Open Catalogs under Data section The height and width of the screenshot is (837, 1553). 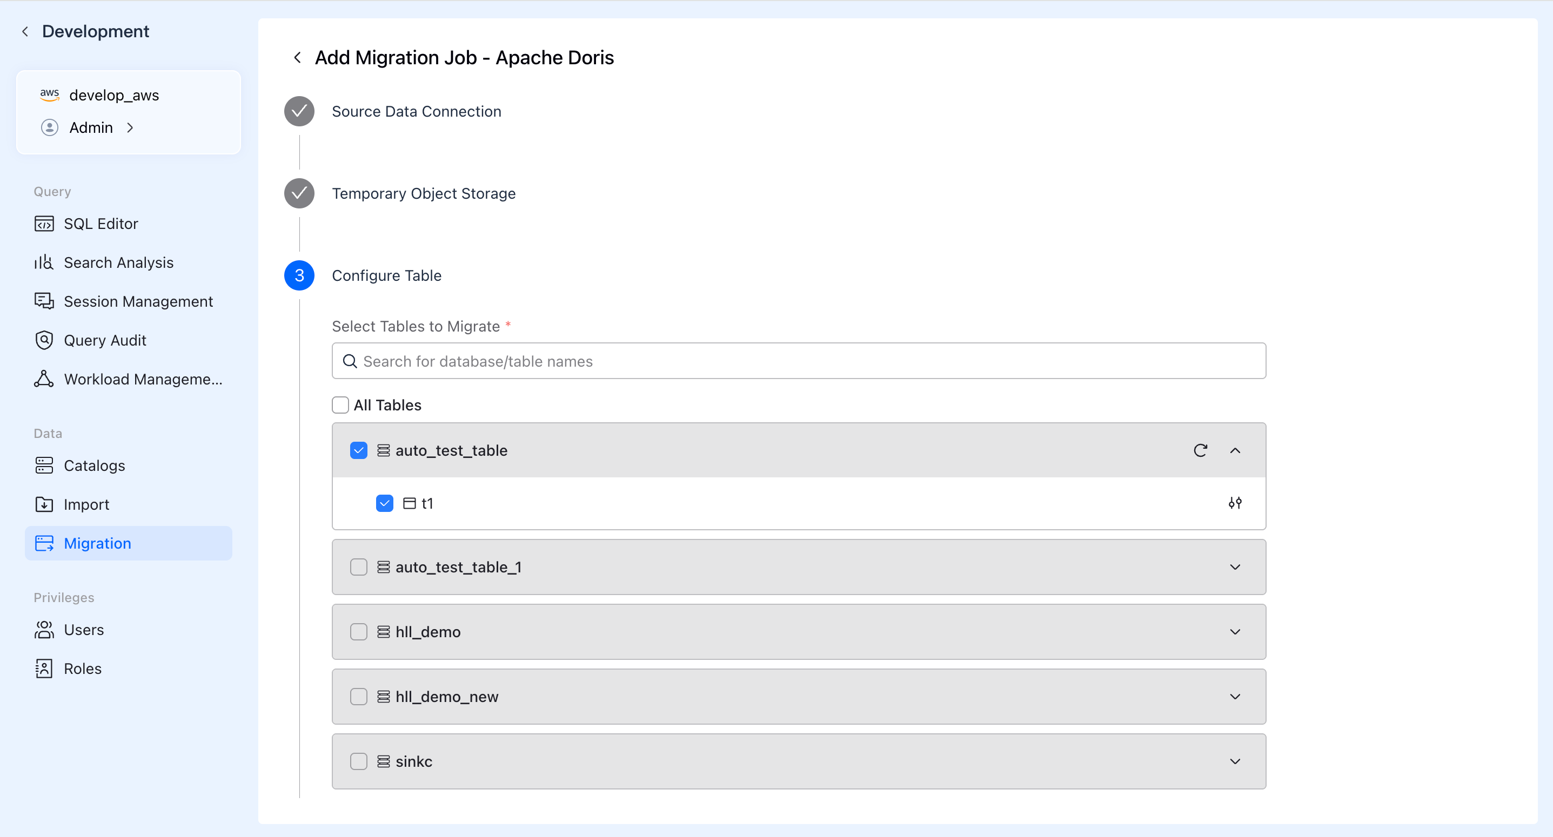(x=93, y=465)
